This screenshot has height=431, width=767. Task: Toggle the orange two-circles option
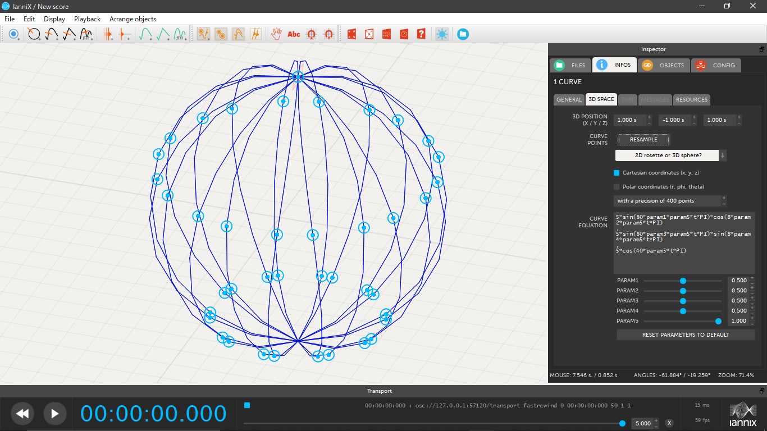(221, 34)
